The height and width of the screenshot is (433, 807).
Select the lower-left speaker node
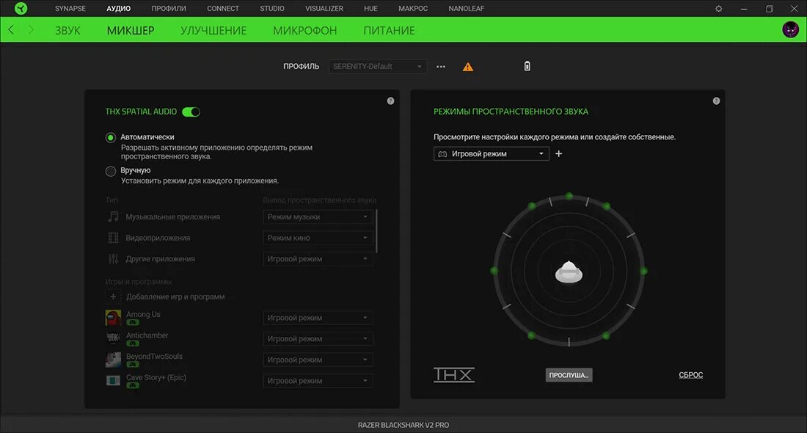pyautogui.click(x=531, y=335)
